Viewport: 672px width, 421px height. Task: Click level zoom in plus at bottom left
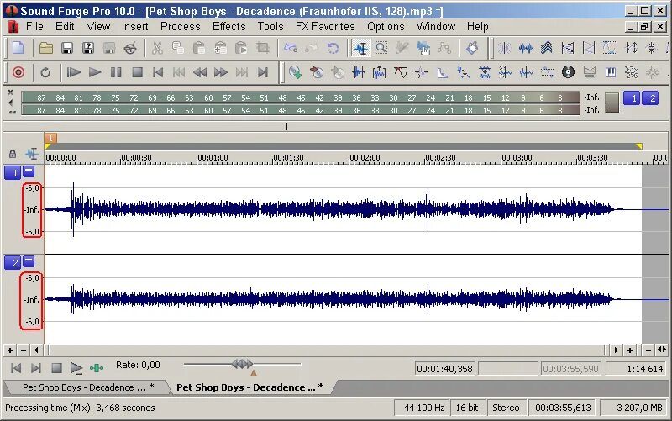tap(10, 350)
